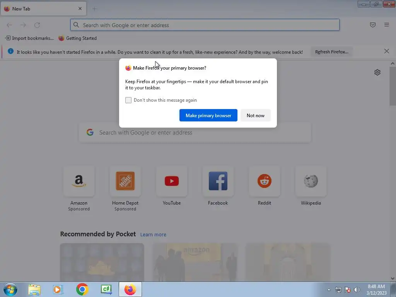
Task: Click the Not now button
Action: [x=256, y=115]
